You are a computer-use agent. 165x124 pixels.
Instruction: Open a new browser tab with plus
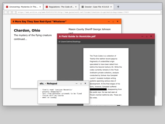click(118, 7)
